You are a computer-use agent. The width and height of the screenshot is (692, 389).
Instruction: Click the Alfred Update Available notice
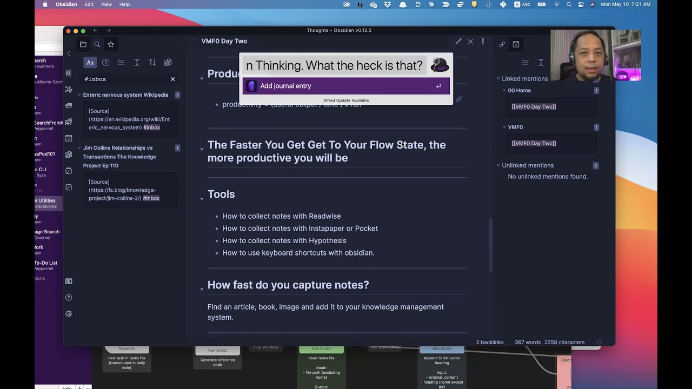click(x=346, y=100)
